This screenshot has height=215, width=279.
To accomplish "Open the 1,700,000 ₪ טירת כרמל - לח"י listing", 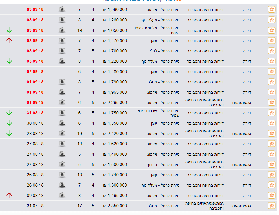I will 138,51.
